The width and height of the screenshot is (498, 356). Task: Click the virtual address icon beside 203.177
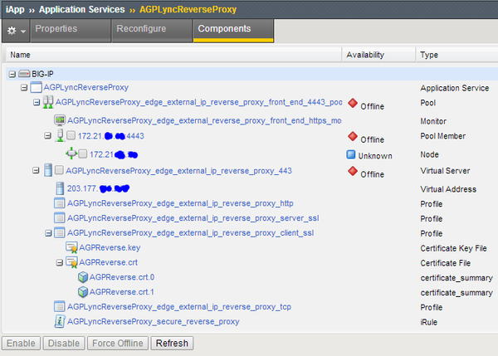[59, 188]
